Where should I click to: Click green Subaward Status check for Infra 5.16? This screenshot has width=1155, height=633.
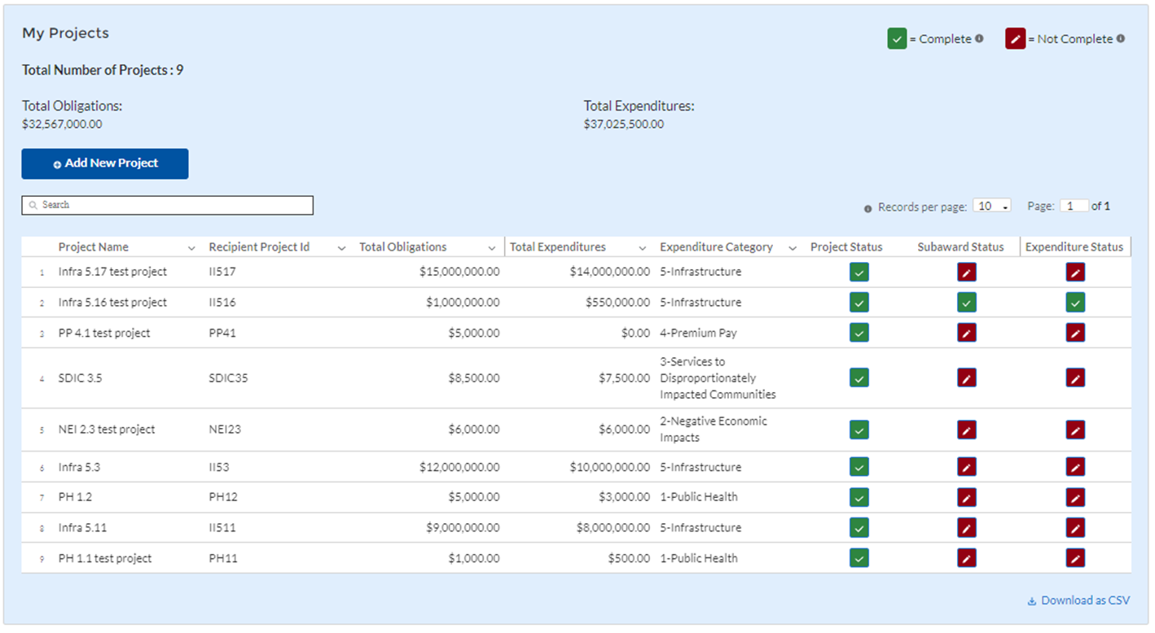point(966,303)
